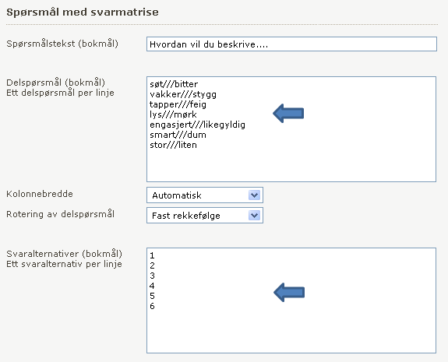The image size is (448, 362).
Task: Click the Spørsmål med svarmatrise heading
Action: [83, 12]
